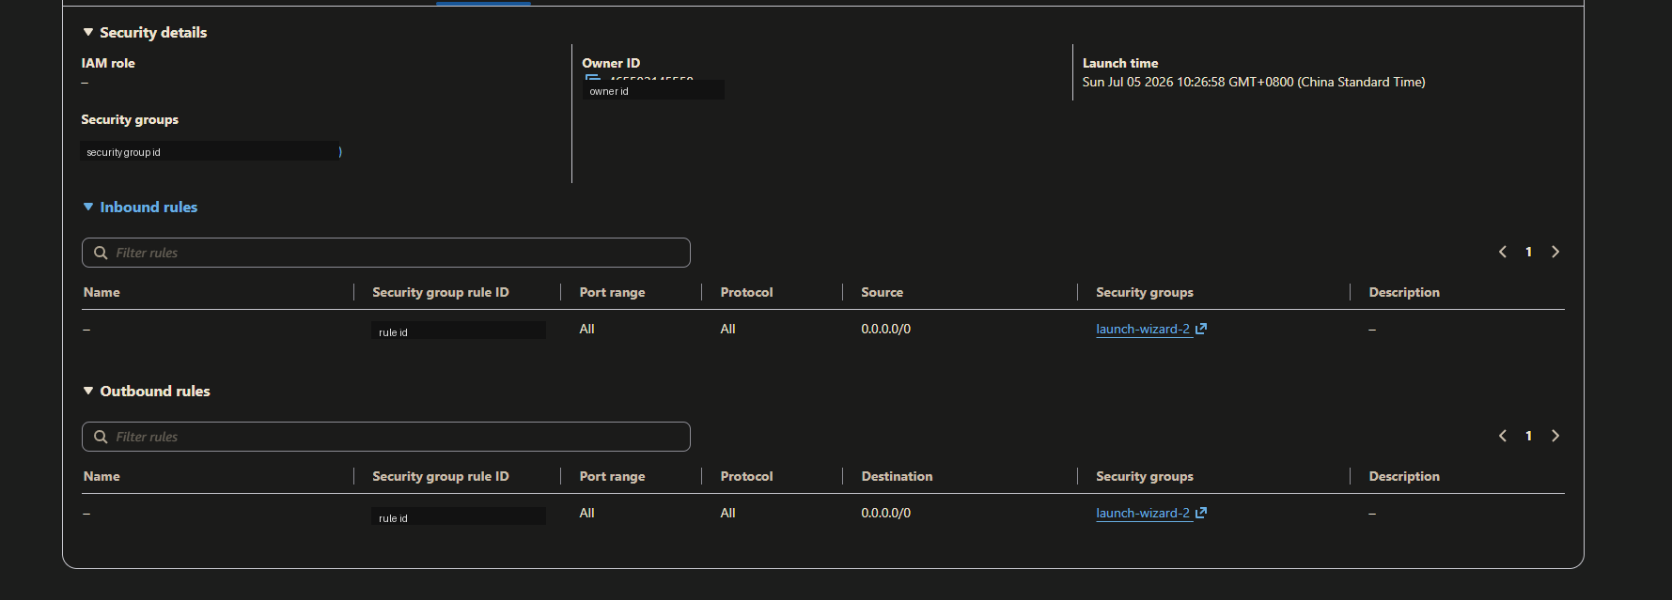
Task: Go to previous page of outbound rules
Action: pos(1503,436)
